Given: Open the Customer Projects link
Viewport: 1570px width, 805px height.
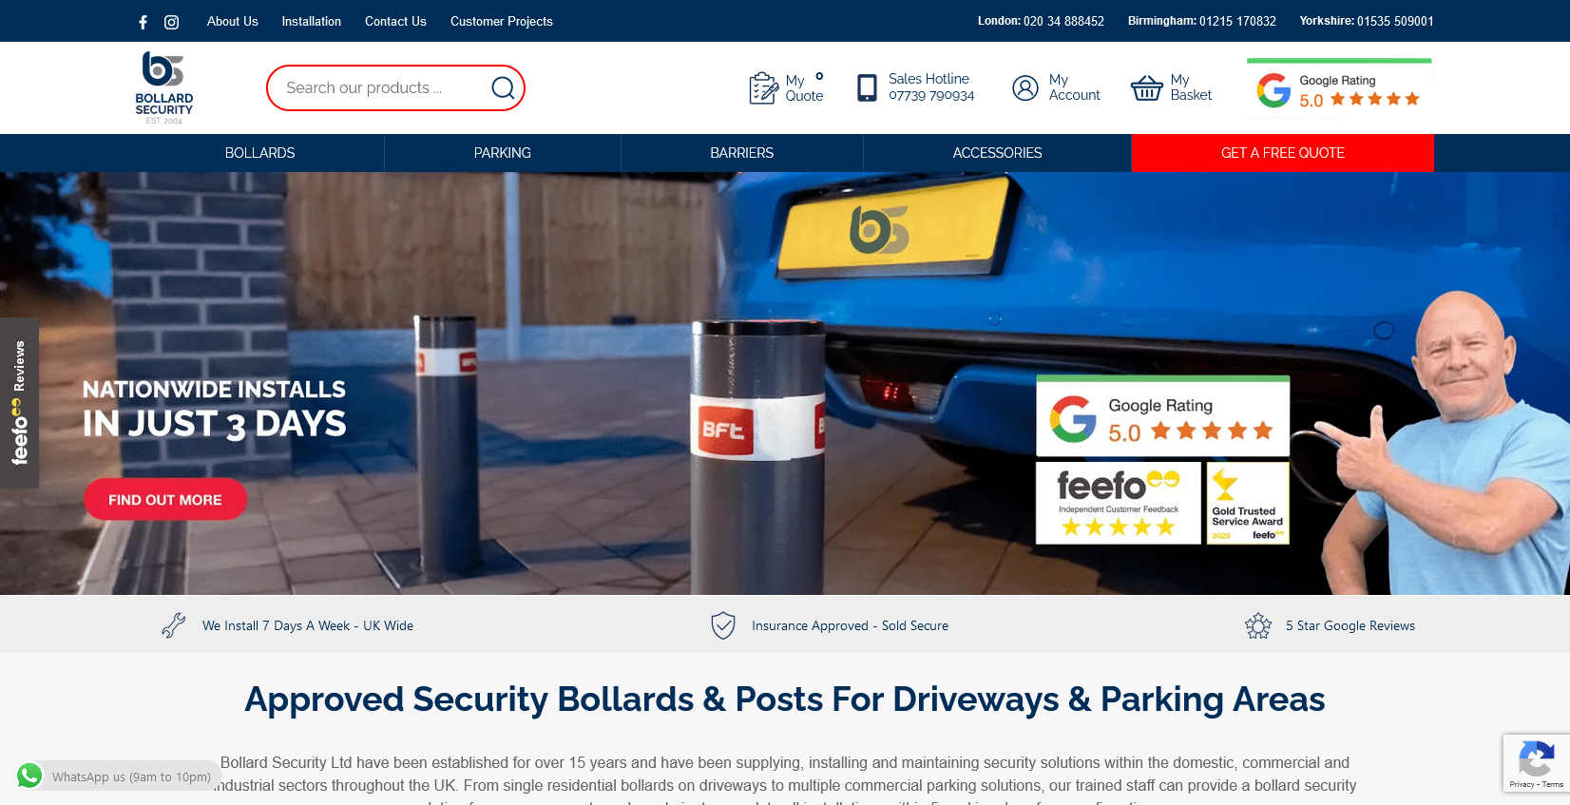Looking at the screenshot, I should click(x=502, y=21).
